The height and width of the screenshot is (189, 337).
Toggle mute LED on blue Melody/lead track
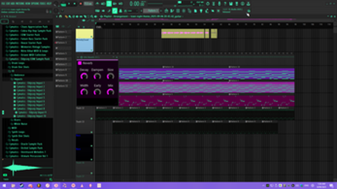coord(92,51)
